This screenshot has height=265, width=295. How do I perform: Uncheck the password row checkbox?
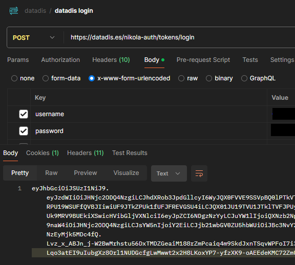click(x=24, y=131)
